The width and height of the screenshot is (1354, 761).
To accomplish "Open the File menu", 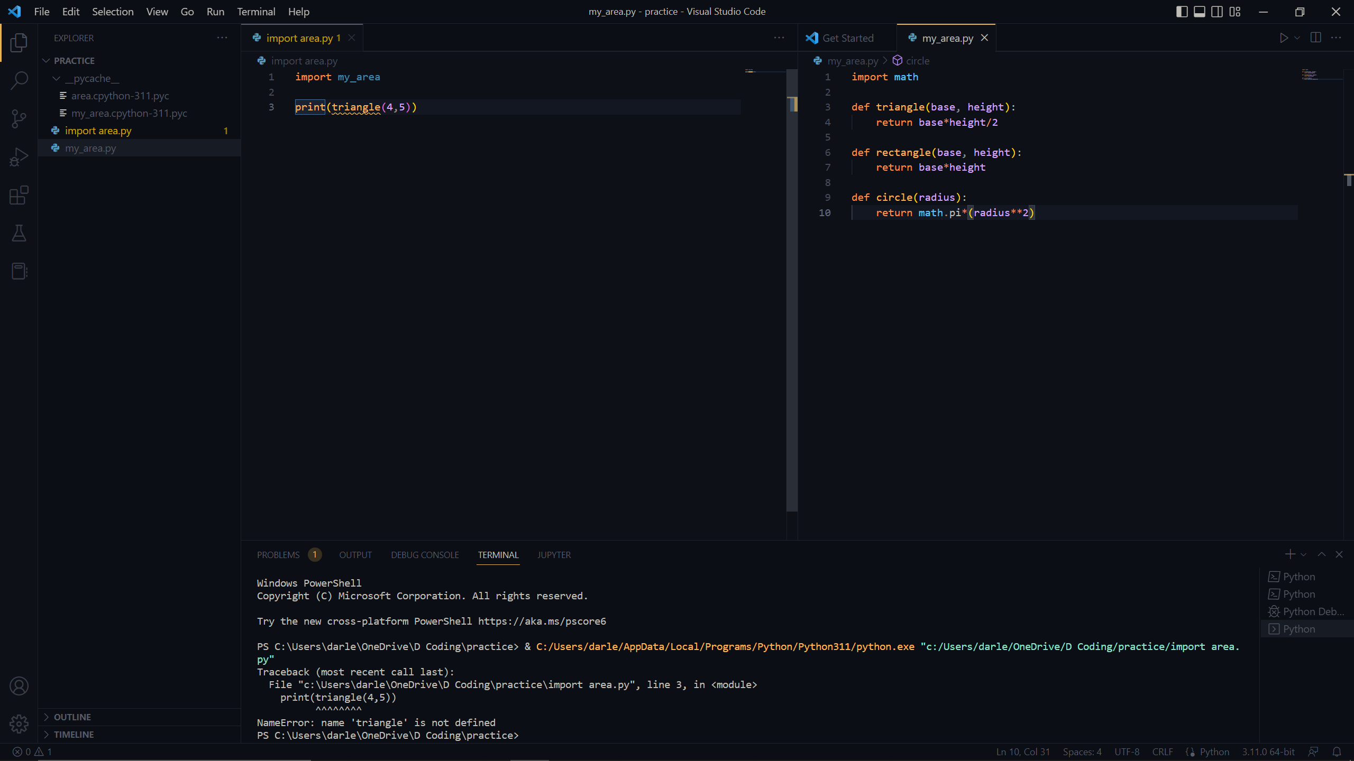I will coord(42,12).
